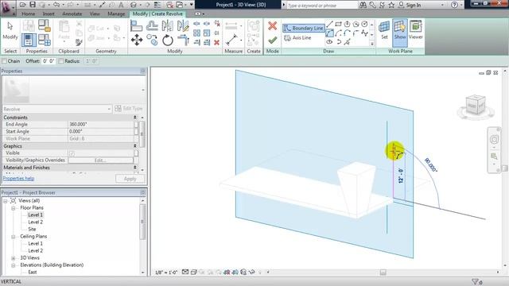Select the Mirror Draw Axis tool
Screen dimensions: 509x286
point(183,25)
